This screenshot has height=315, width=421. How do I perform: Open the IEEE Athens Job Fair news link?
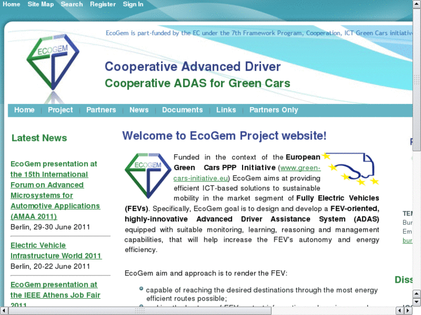point(56,294)
